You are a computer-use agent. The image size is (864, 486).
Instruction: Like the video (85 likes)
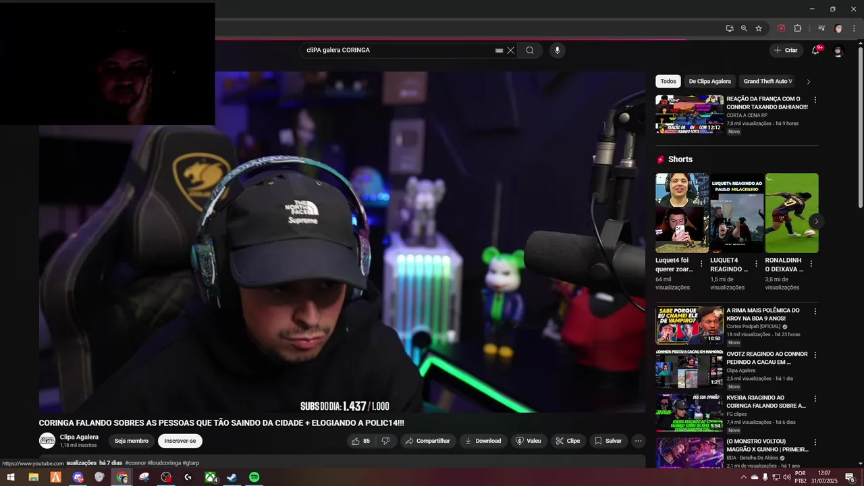point(360,441)
